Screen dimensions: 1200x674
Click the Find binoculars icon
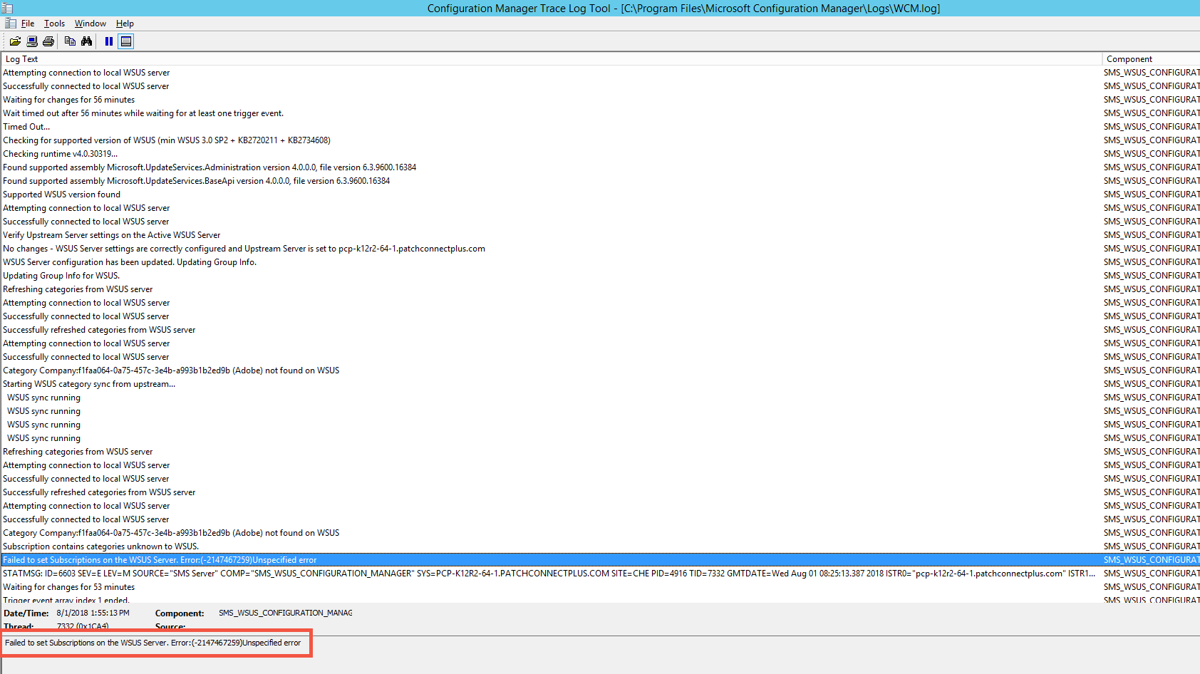click(x=86, y=41)
